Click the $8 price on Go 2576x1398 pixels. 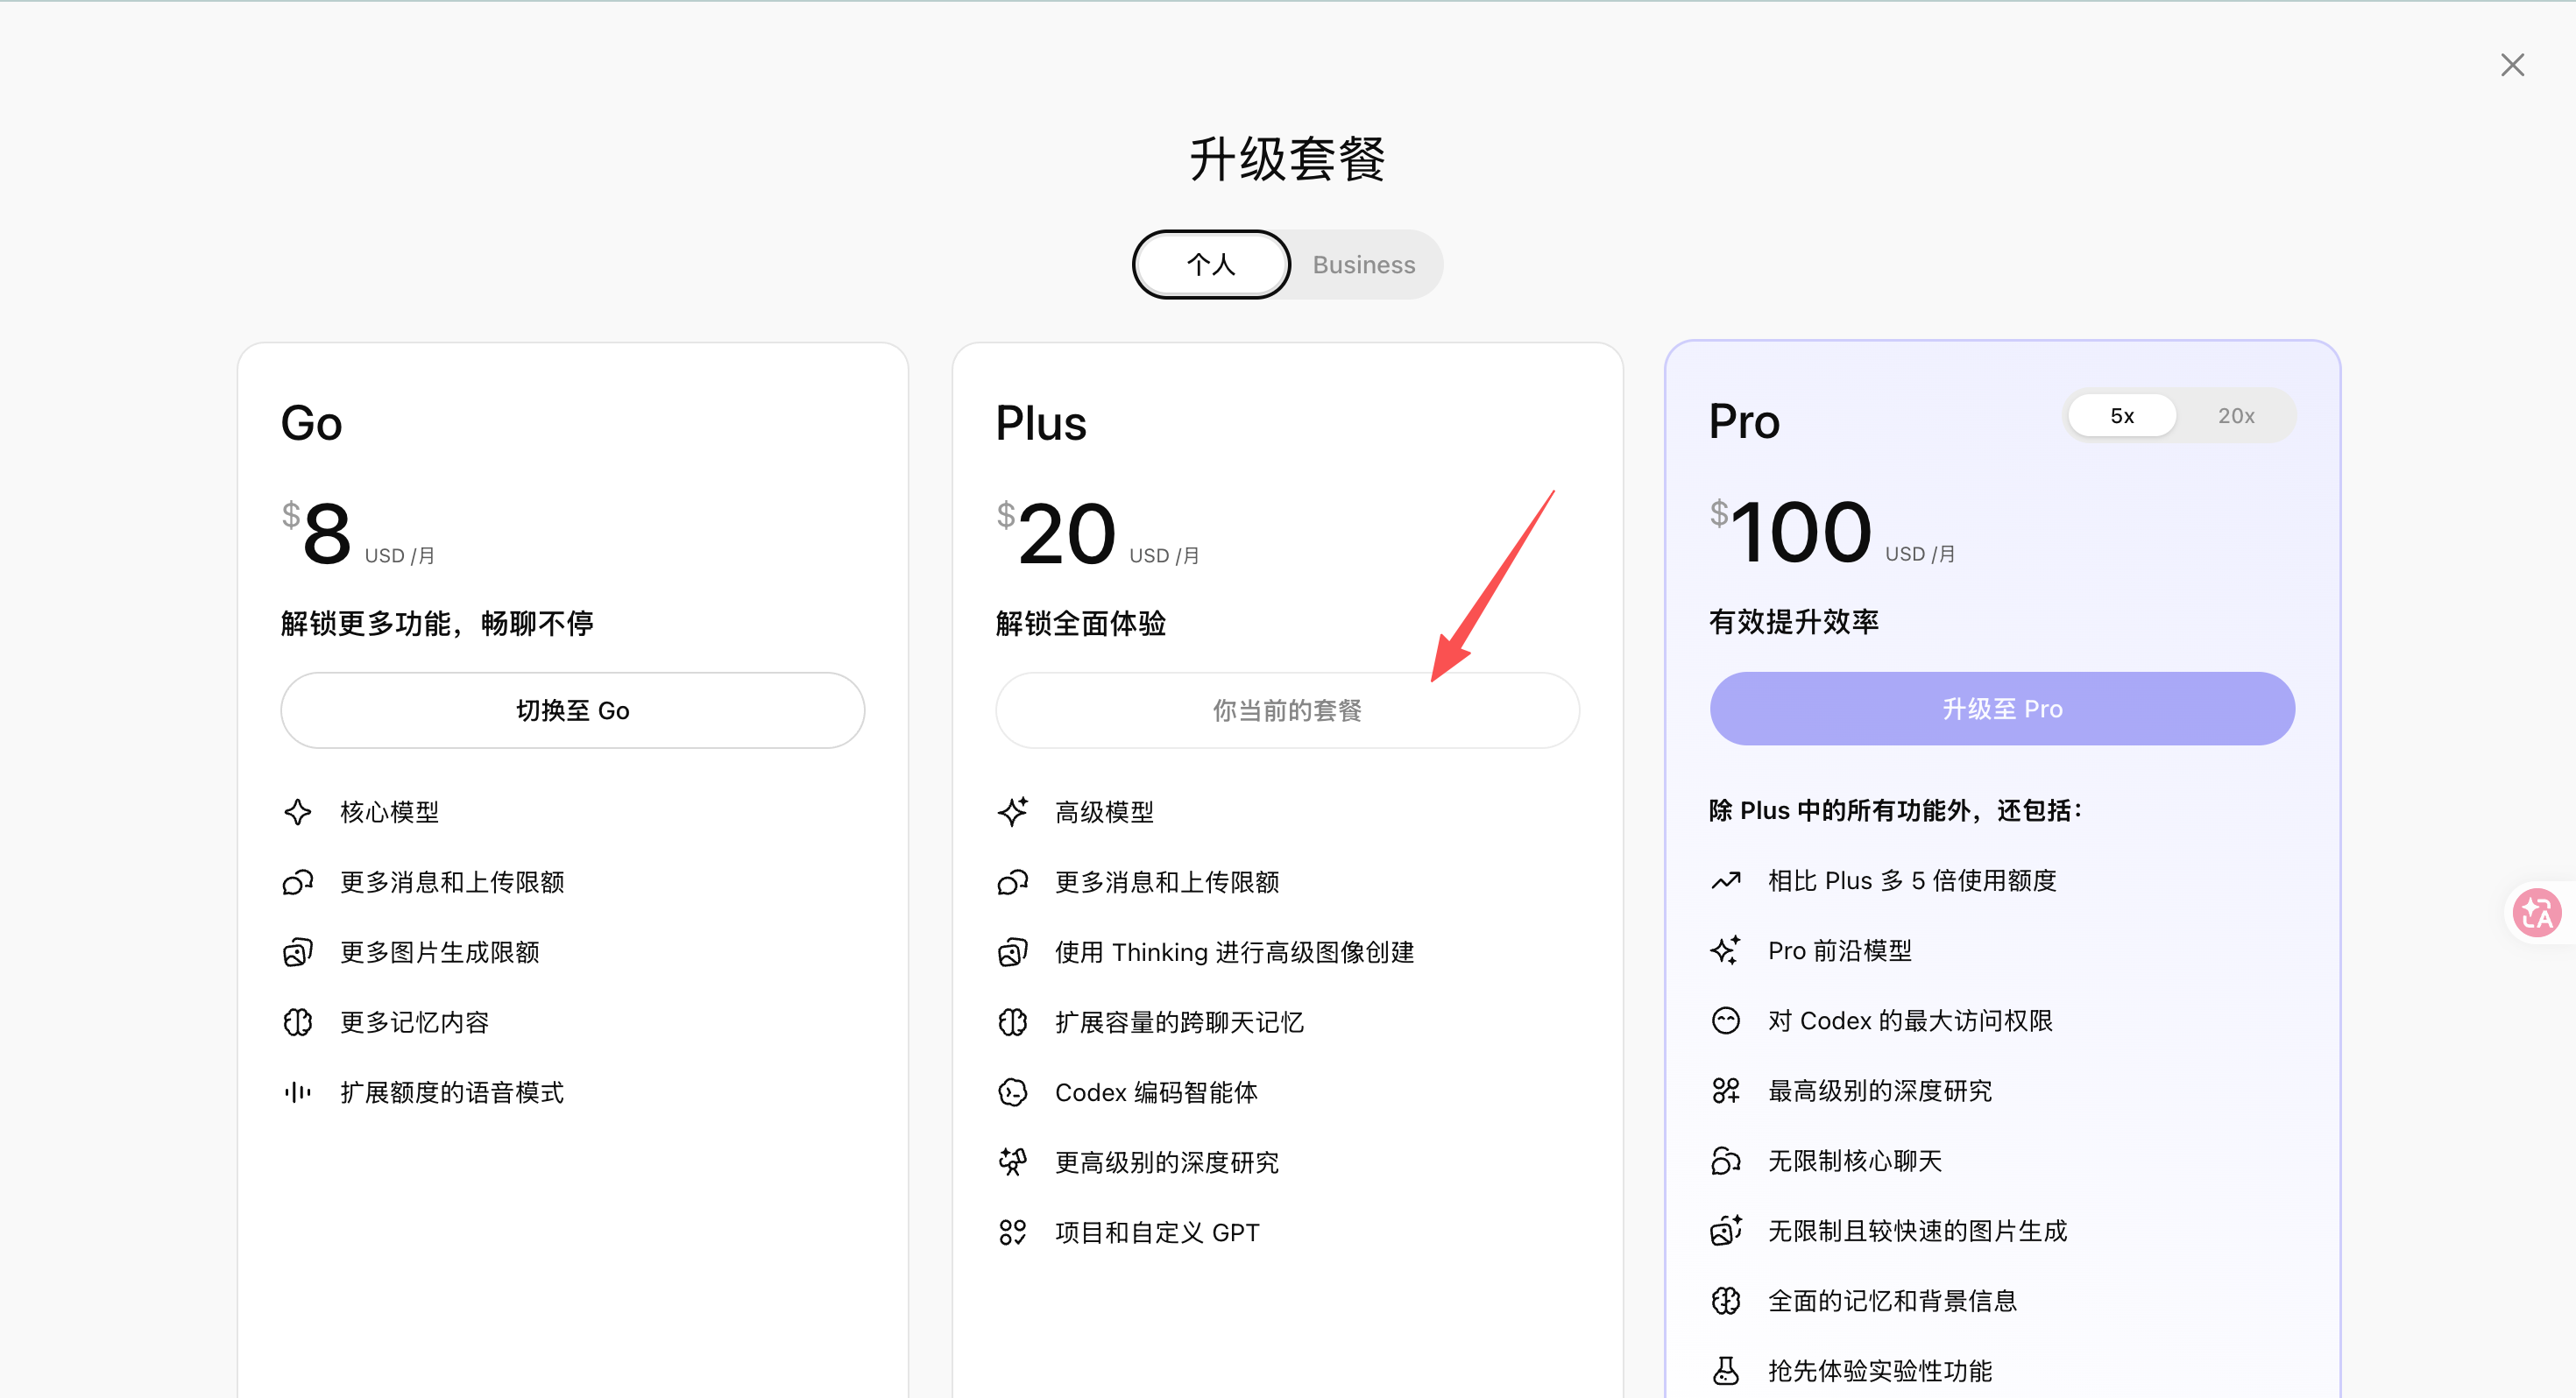click(317, 534)
